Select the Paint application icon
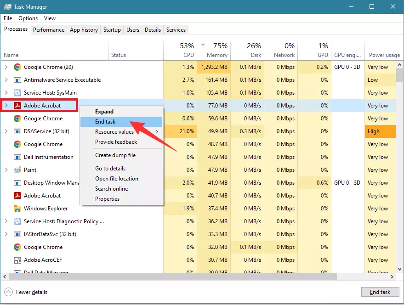Viewport: 404px width, 305px height. (17, 170)
